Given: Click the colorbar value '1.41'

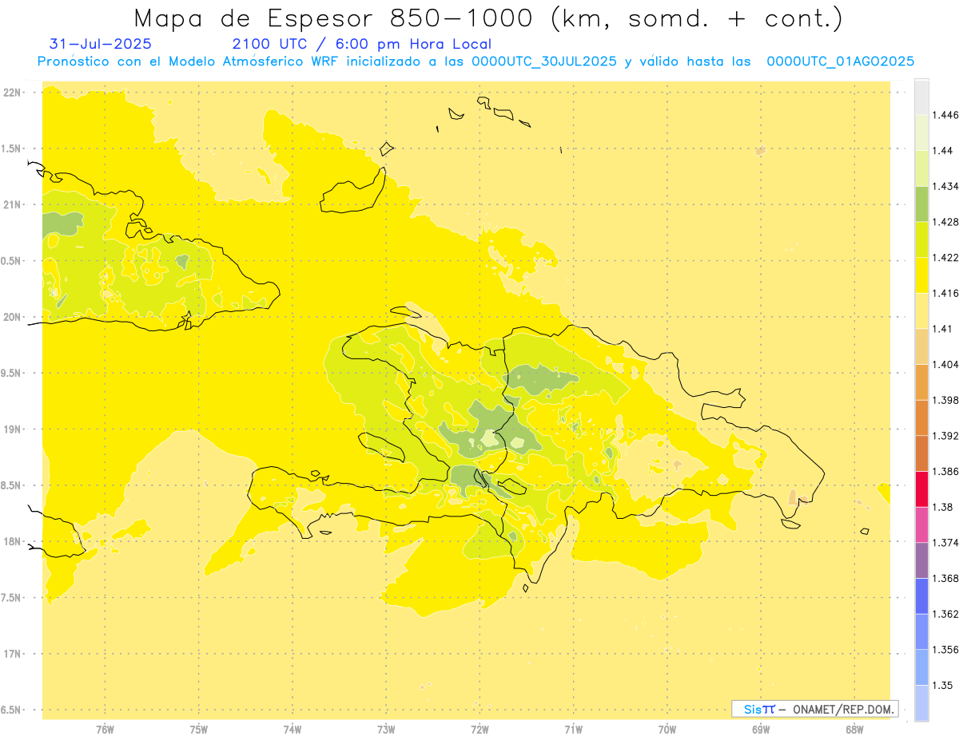Looking at the screenshot, I should pyautogui.click(x=943, y=329).
